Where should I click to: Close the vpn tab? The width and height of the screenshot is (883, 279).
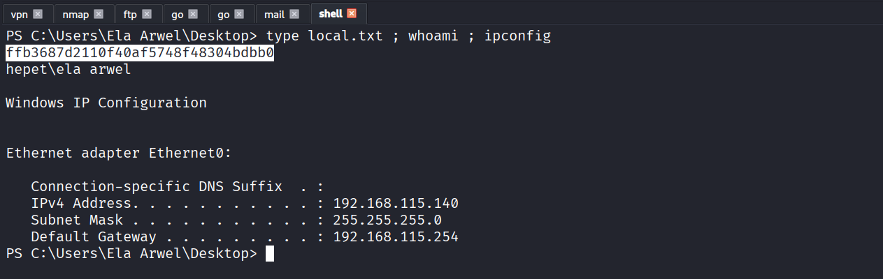point(38,14)
